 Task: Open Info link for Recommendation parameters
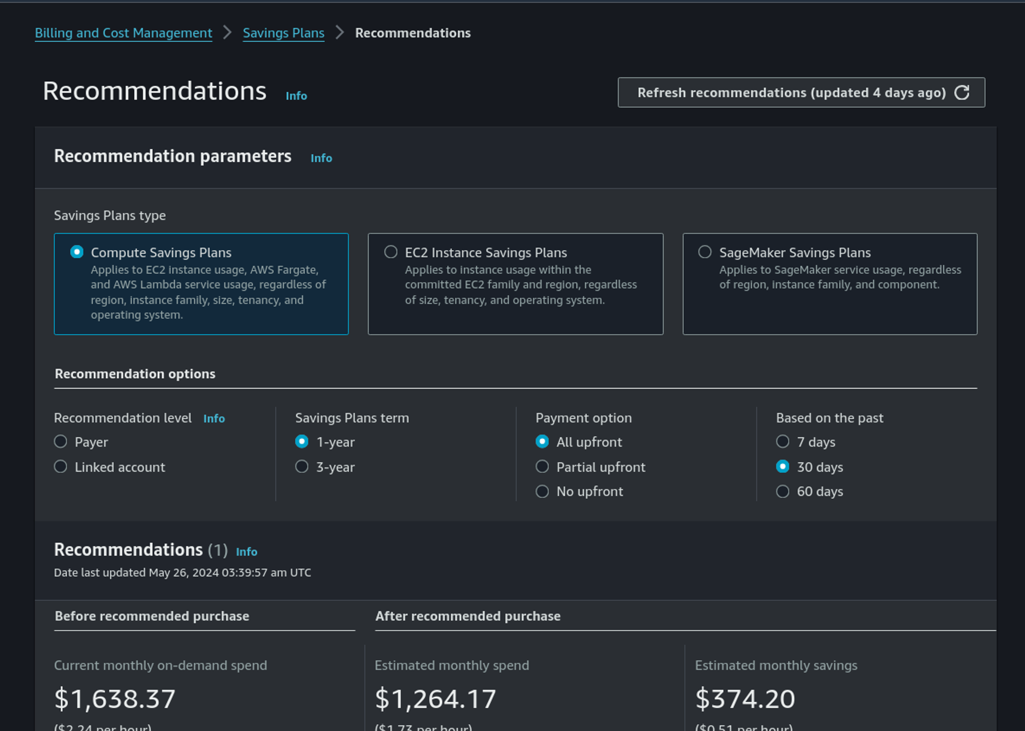(321, 158)
